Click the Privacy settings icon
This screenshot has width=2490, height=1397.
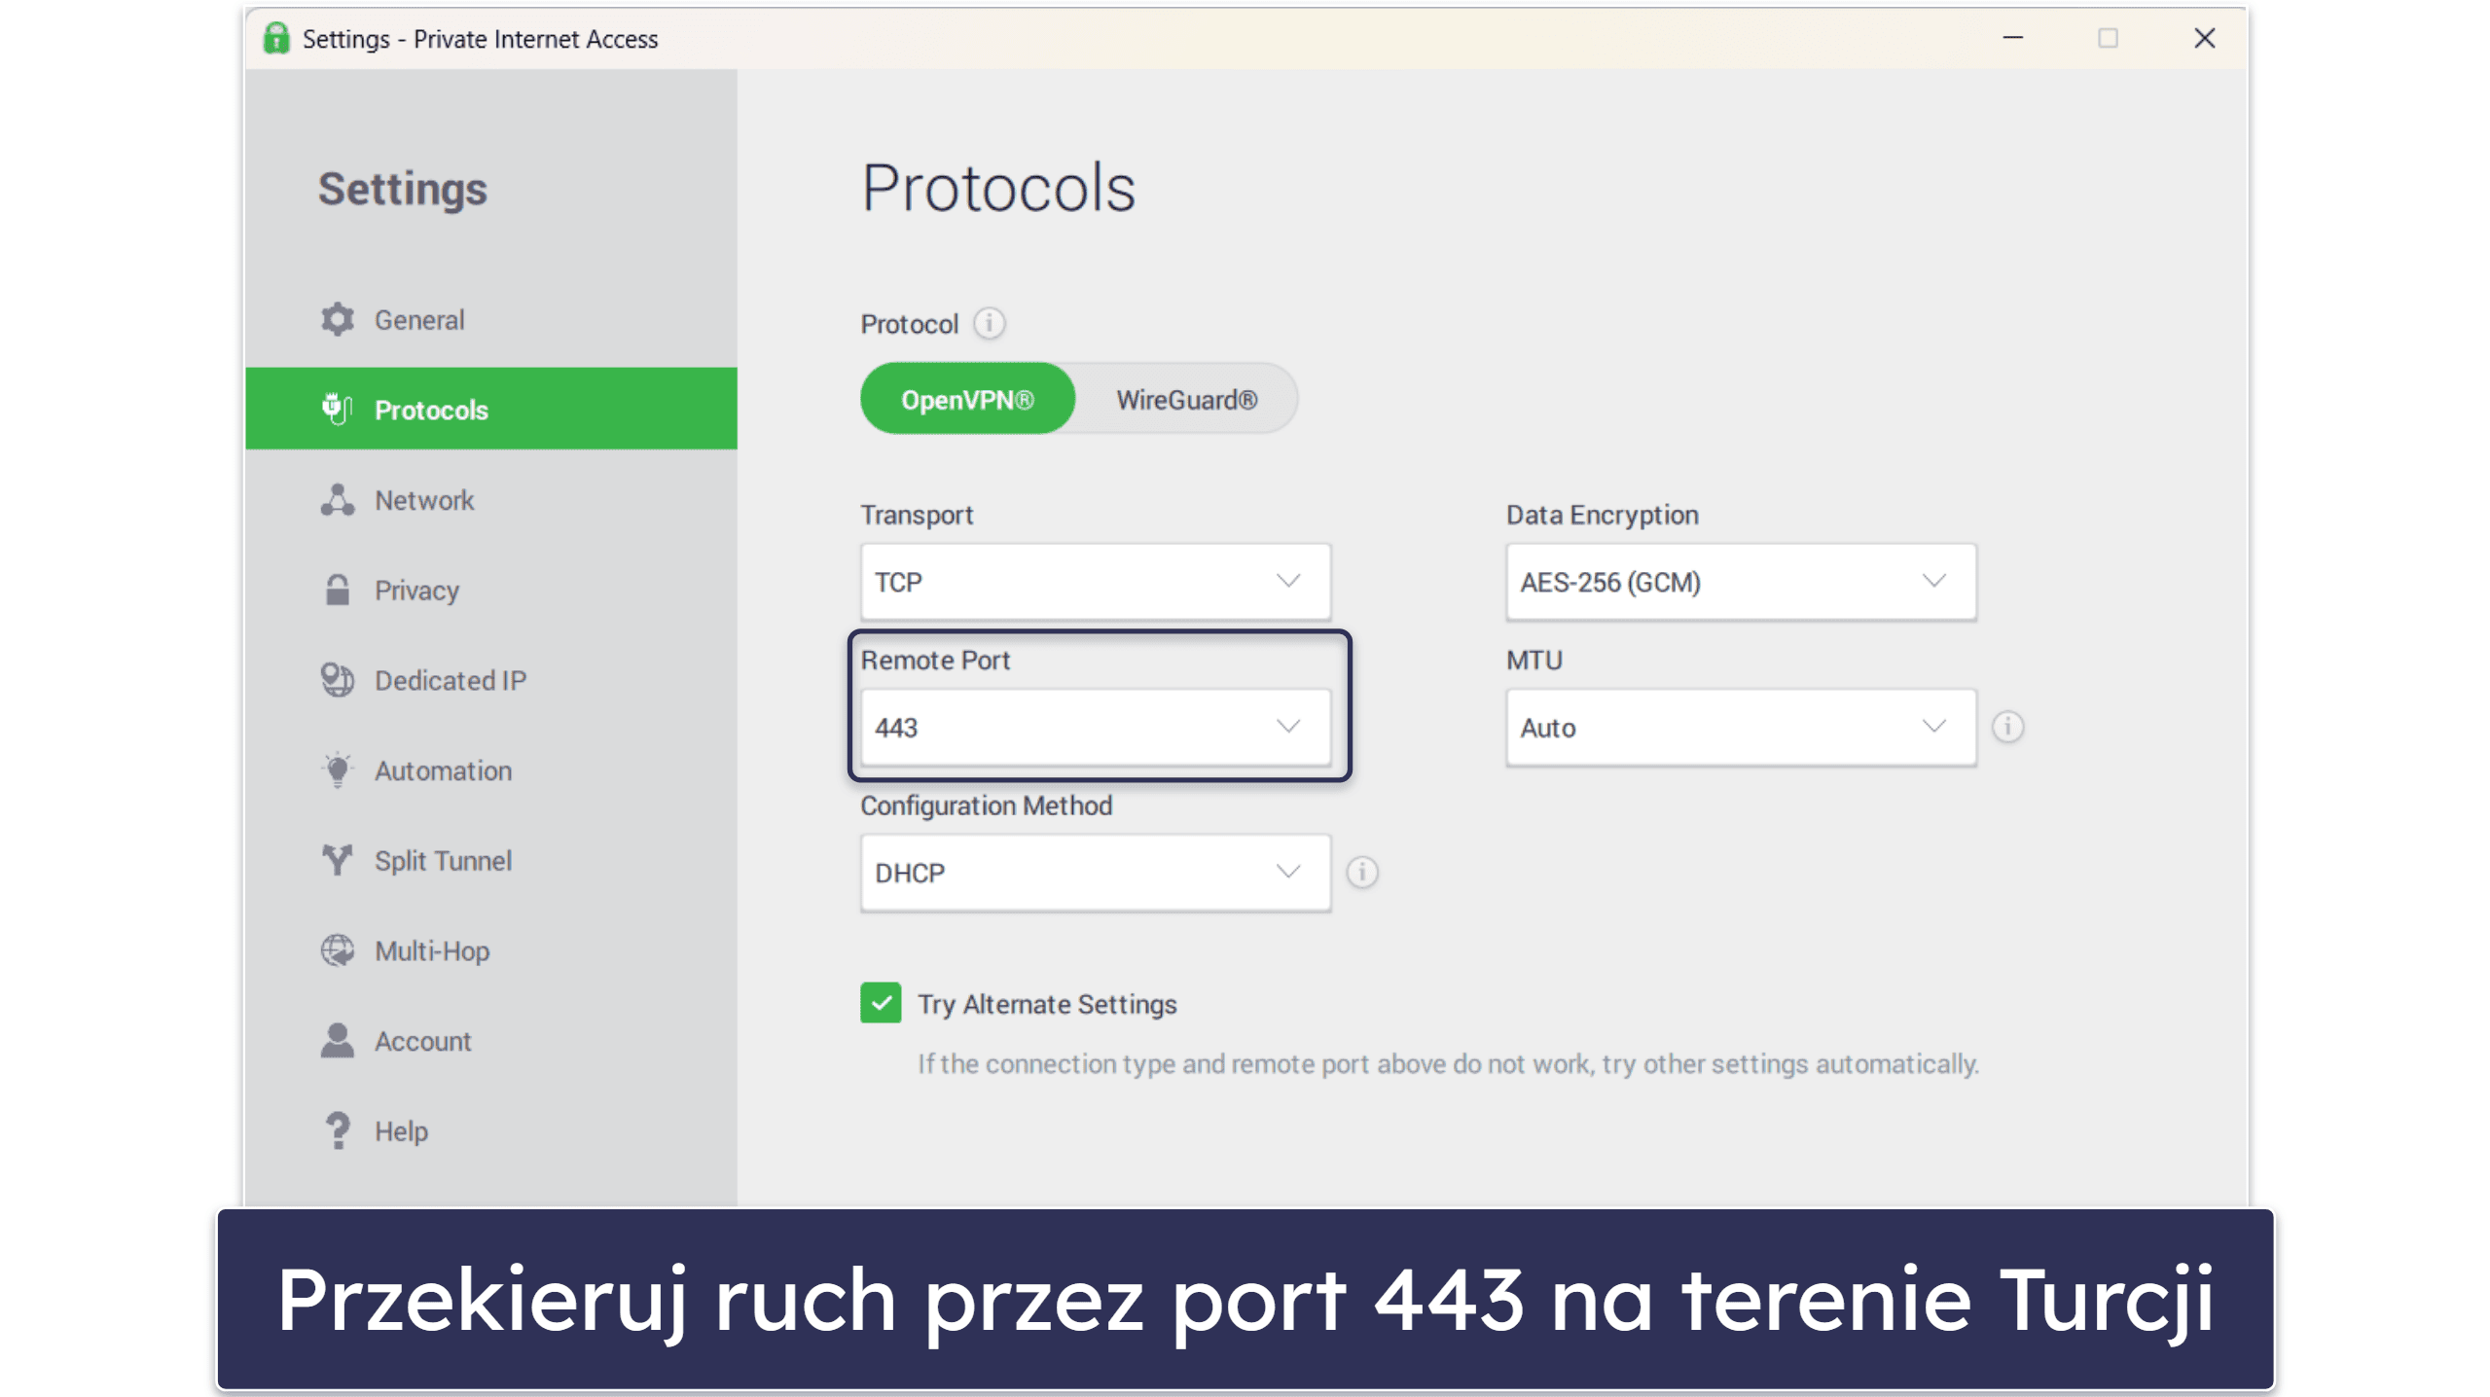coord(335,590)
